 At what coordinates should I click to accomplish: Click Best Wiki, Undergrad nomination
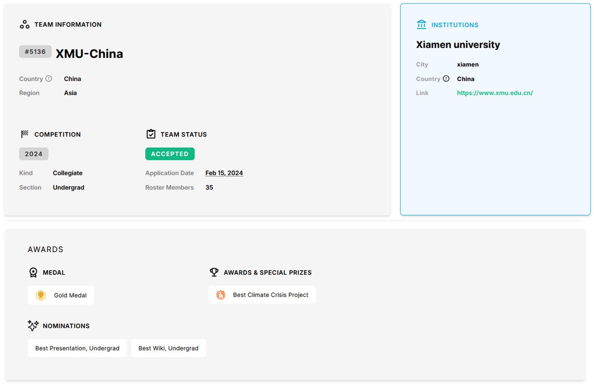click(x=168, y=348)
